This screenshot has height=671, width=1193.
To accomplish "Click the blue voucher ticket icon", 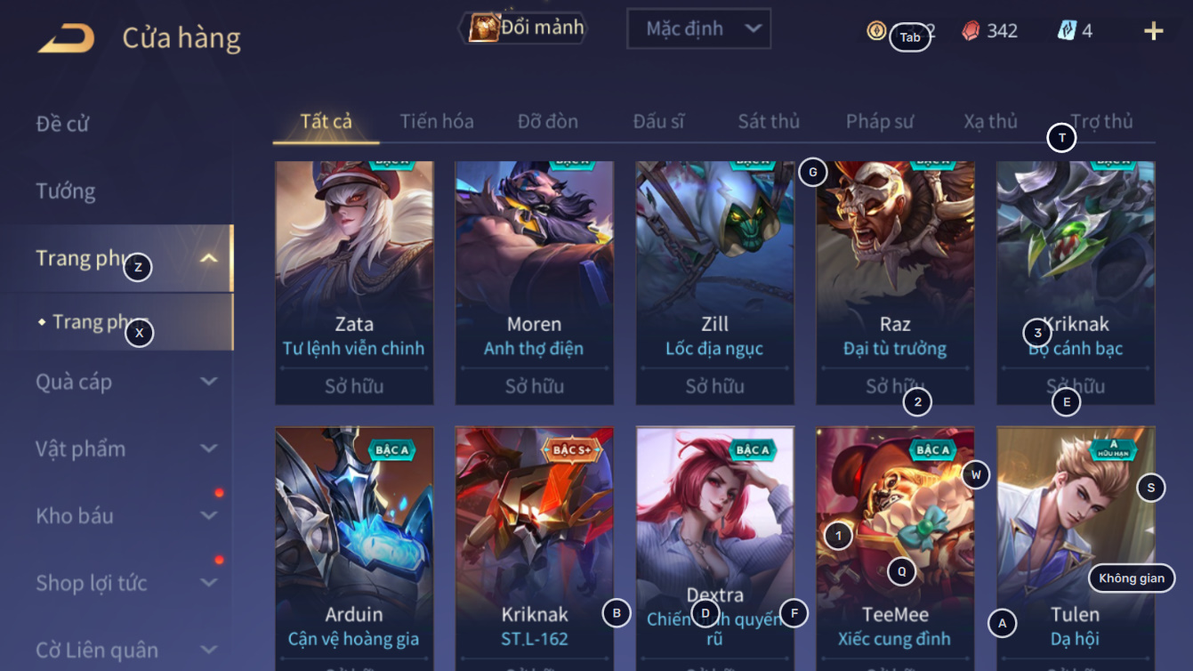I will click(x=1067, y=30).
